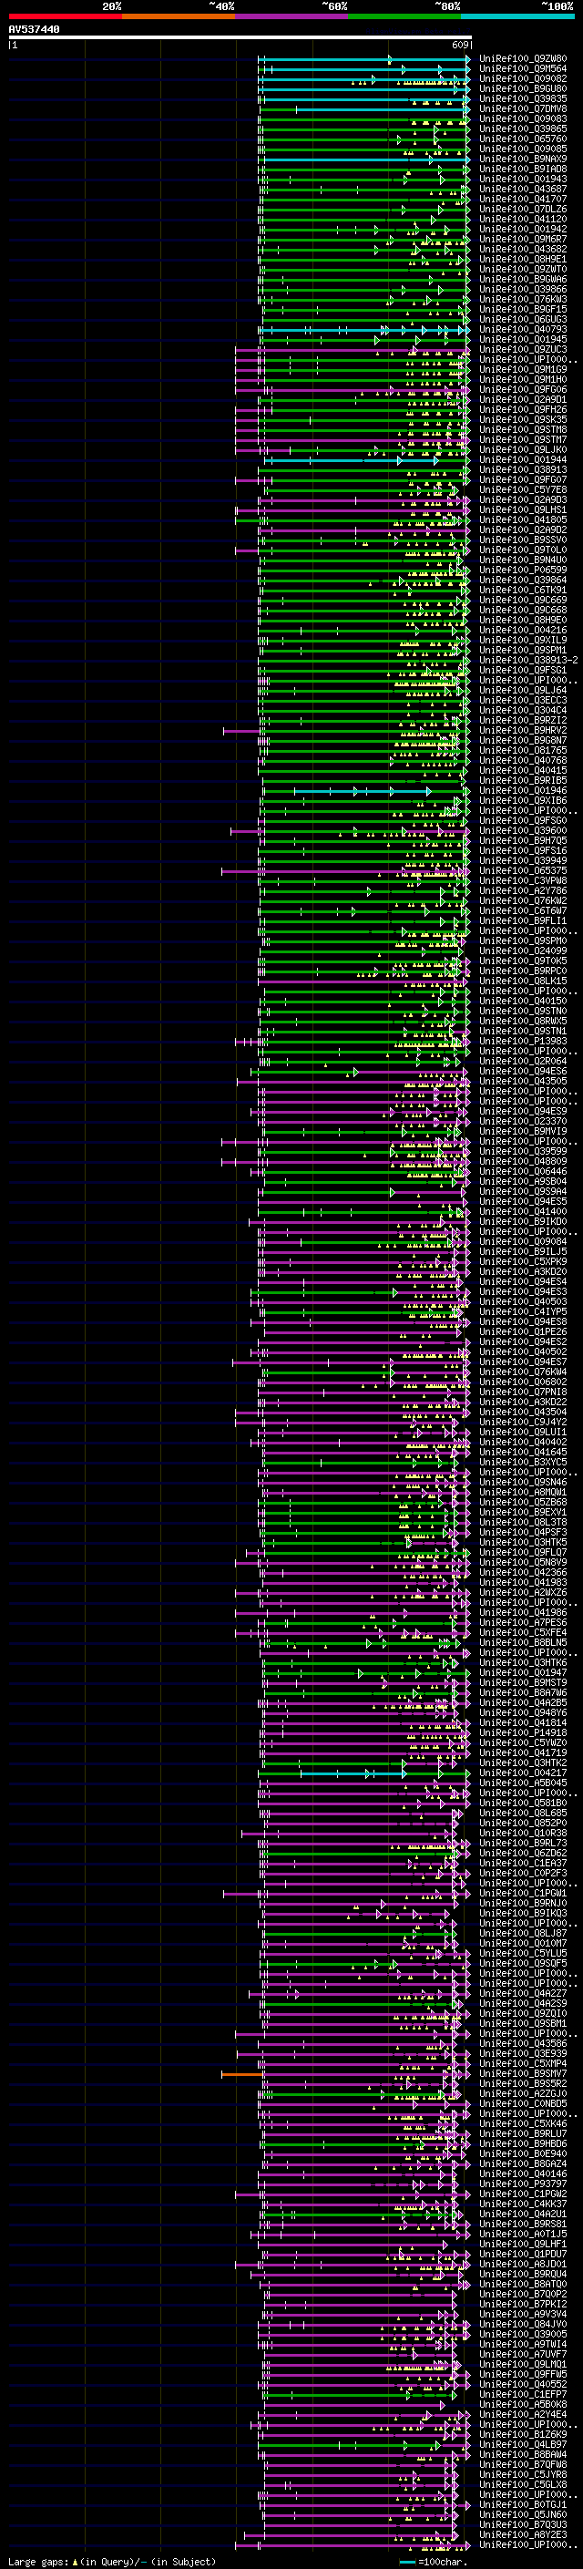
Task: Select the UniRef100_Q01945 label
Action: click(523, 340)
